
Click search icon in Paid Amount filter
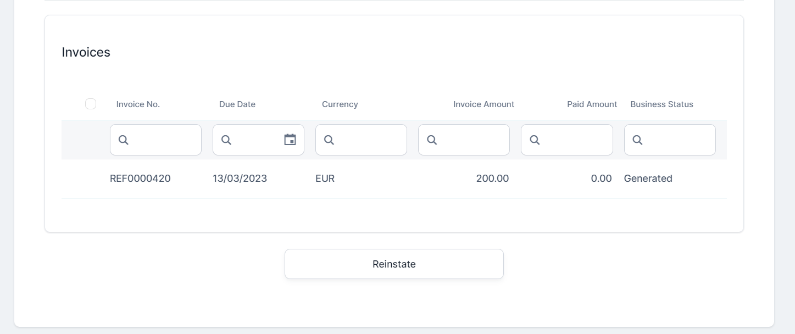coord(535,140)
